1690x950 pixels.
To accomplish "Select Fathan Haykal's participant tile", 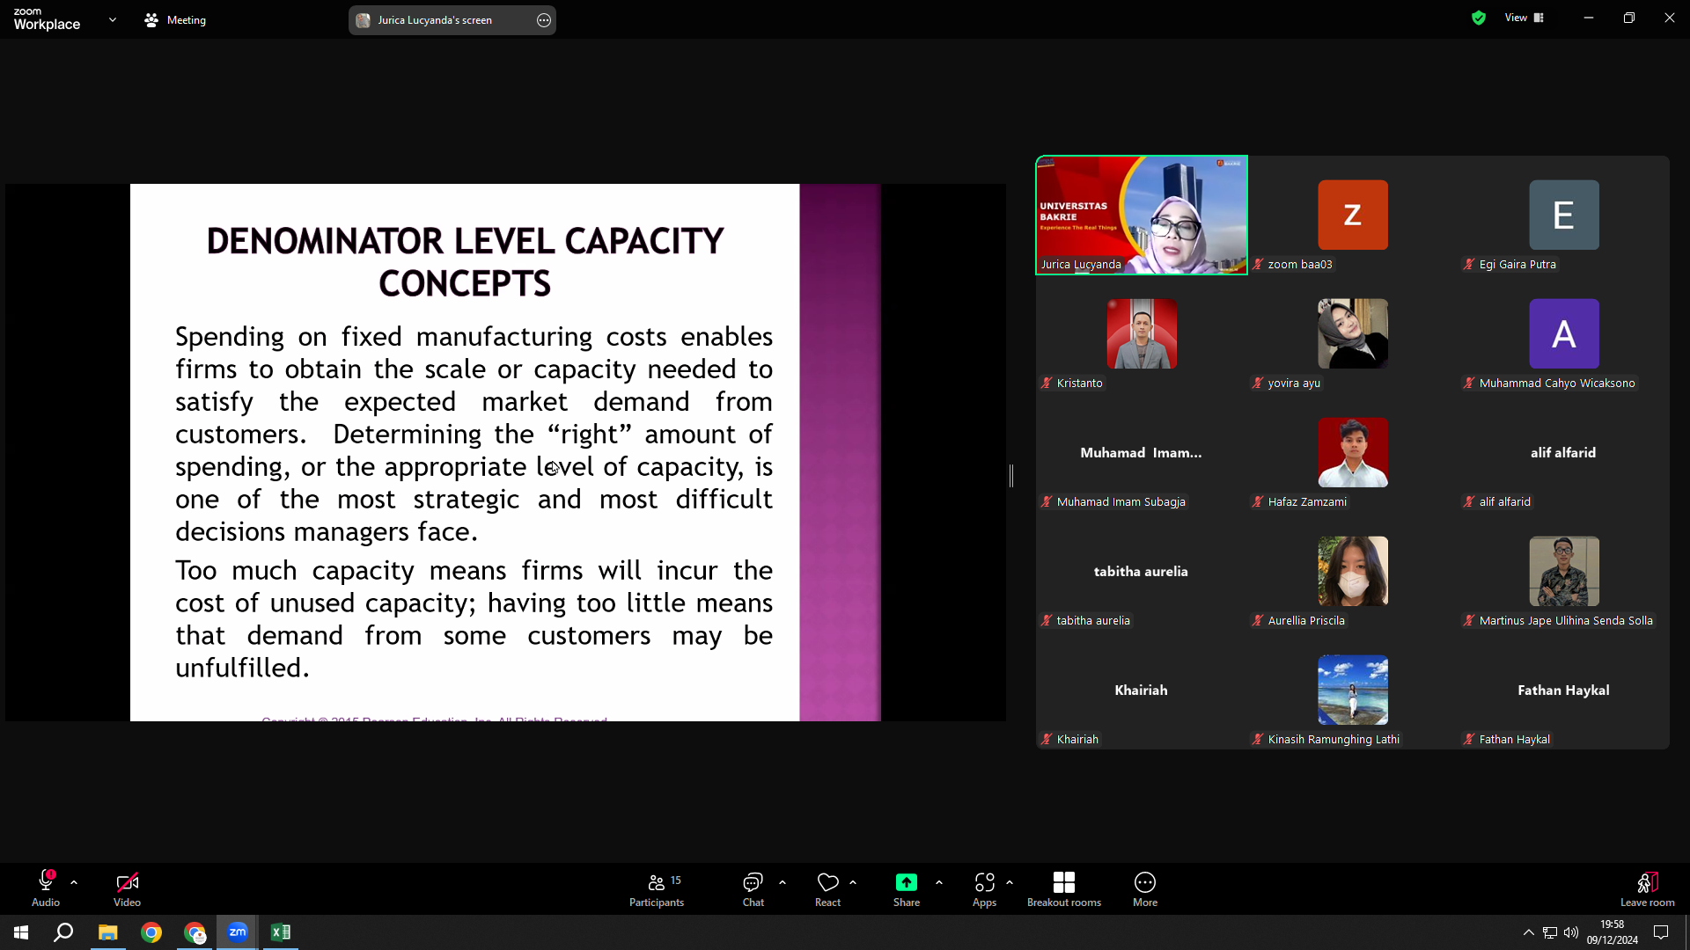I will [x=1563, y=691].
